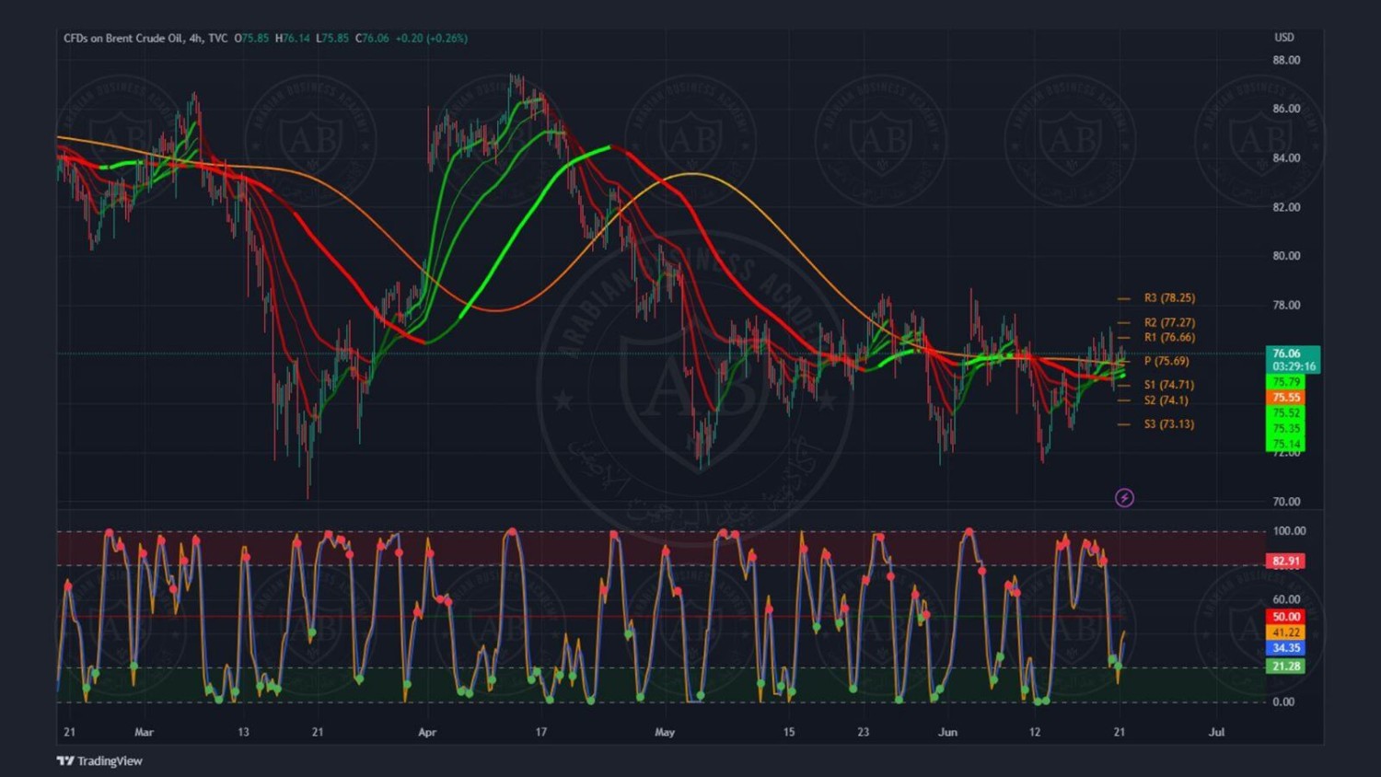Click the CFDs on Brent Crude Oil title
The height and width of the screenshot is (777, 1381).
[122, 38]
